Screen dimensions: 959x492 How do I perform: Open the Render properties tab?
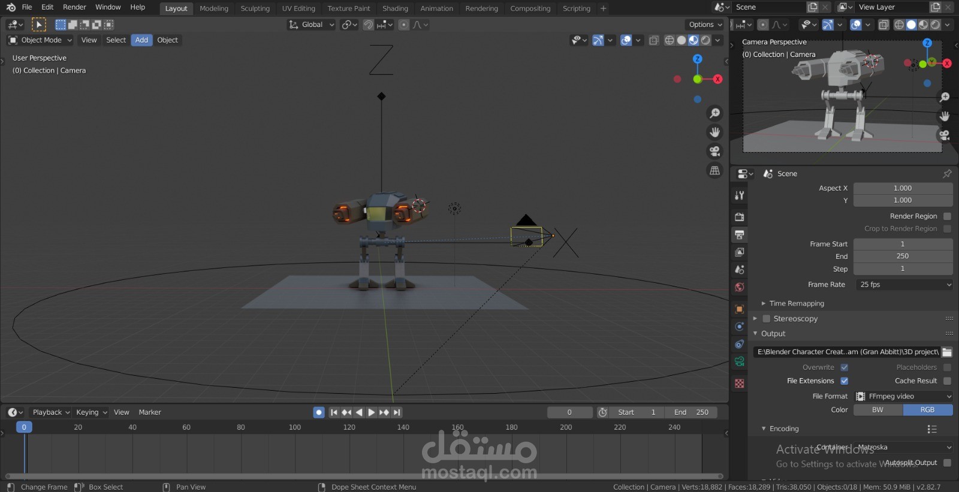(x=740, y=216)
